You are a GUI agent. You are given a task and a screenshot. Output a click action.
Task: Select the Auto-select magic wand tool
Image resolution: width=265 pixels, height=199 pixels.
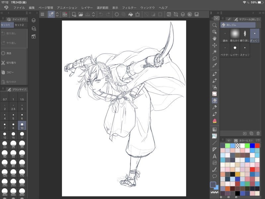(214, 51)
